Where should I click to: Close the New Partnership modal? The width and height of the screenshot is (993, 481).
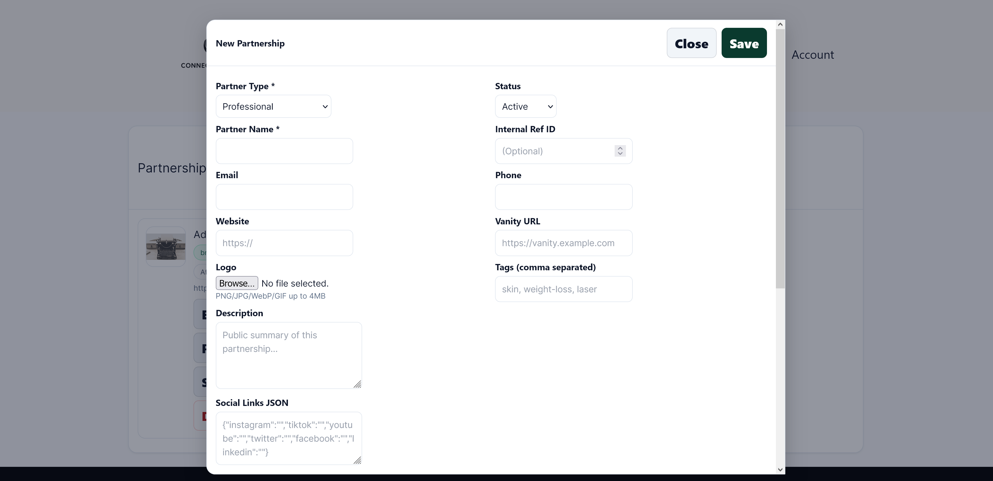coord(691,43)
